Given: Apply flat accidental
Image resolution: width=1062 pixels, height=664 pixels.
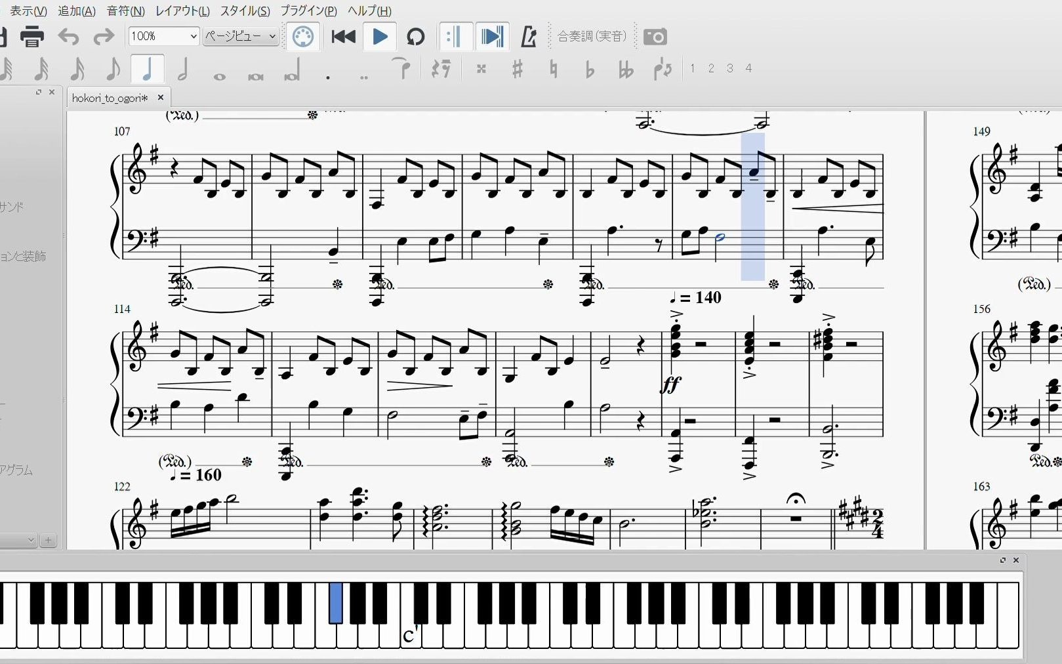Looking at the screenshot, I should [590, 68].
